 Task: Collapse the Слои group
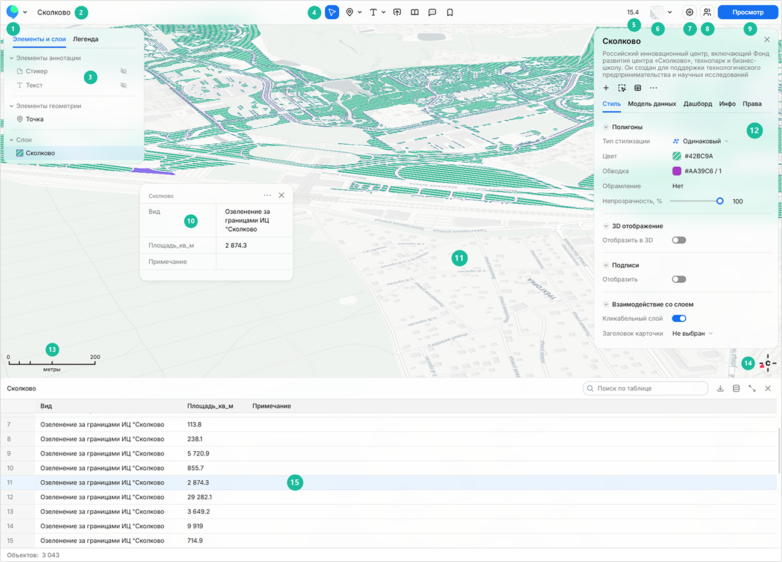(11, 140)
